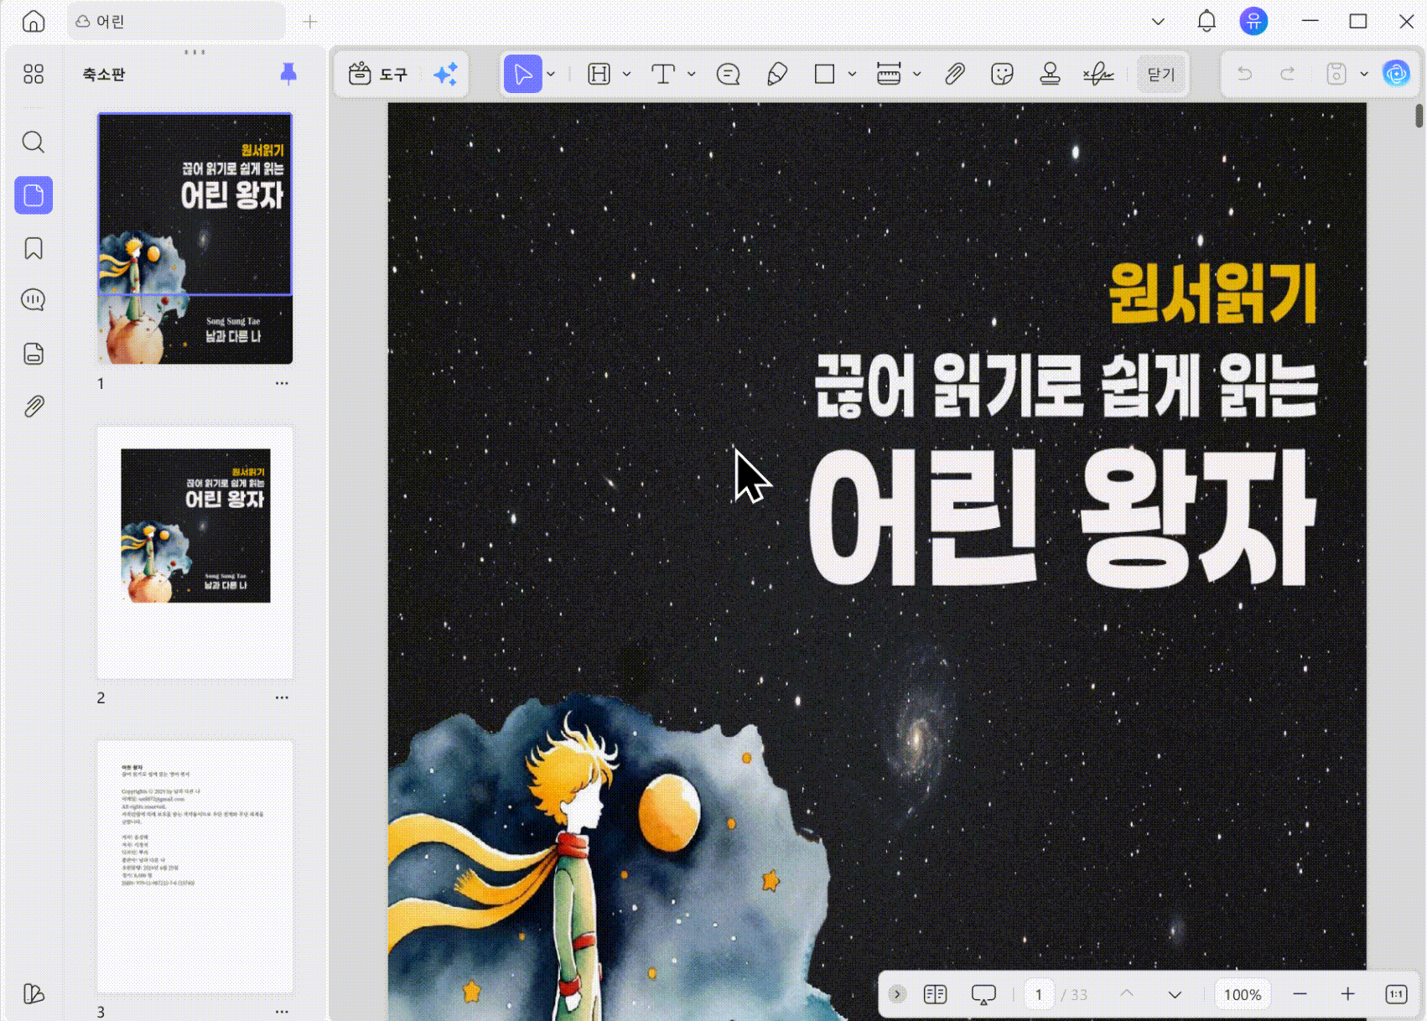Choose the highlight text tool
Viewport: 1427px width, 1021px height.
[x=599, y=74]
